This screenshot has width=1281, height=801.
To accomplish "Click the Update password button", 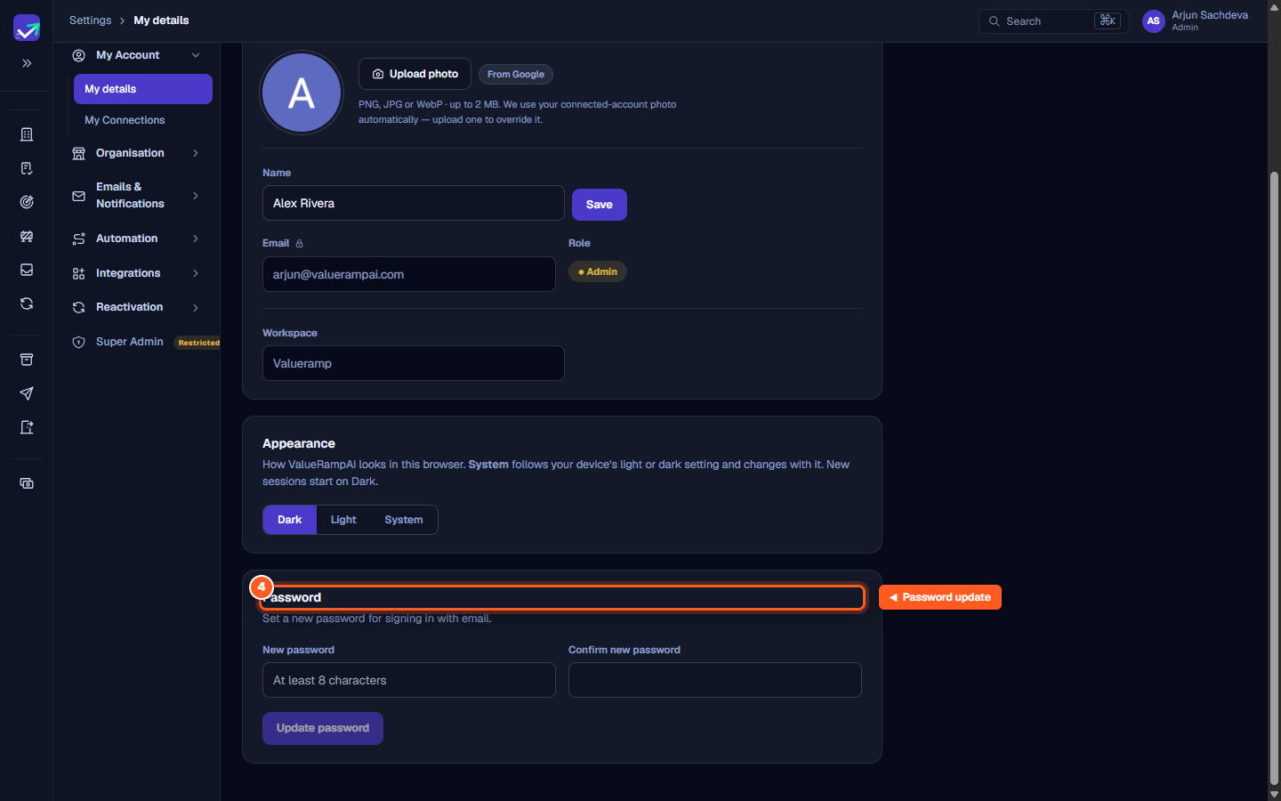I will (323, 728).
